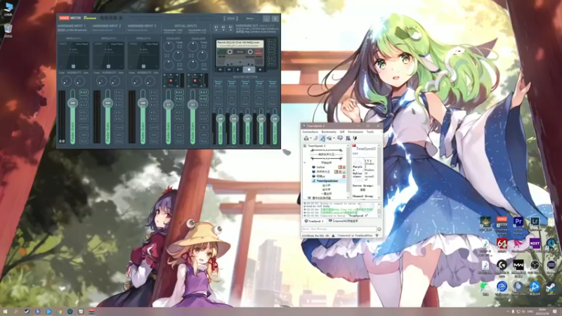Click Hardware Input 1 fader gain knob
Viewport: 562px width, 316px height.
[72, 103]
